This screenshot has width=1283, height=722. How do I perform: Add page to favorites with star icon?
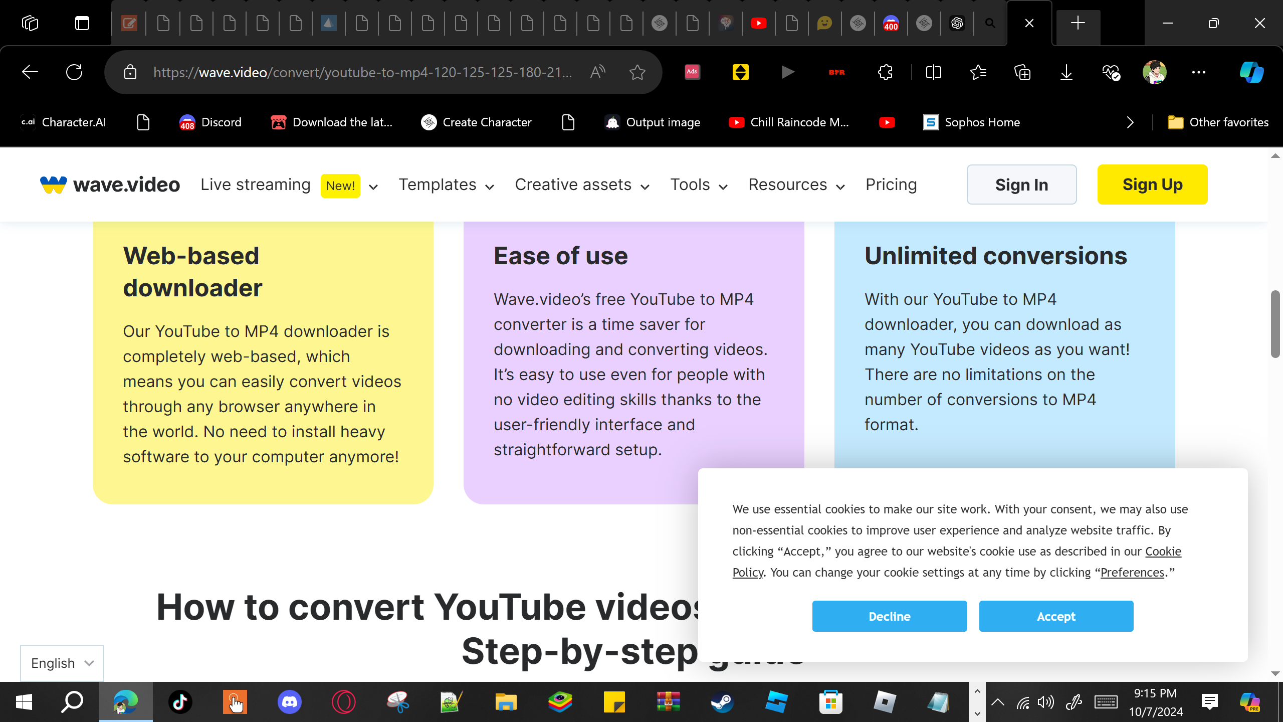pyautogui.click(x=637, y=72)
